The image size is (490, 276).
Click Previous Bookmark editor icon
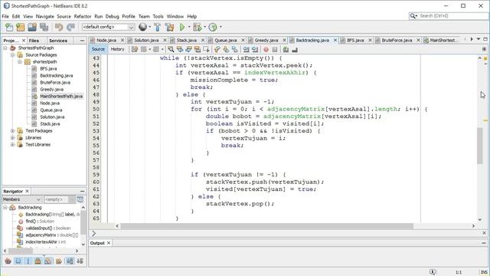[x=217, y=49]
